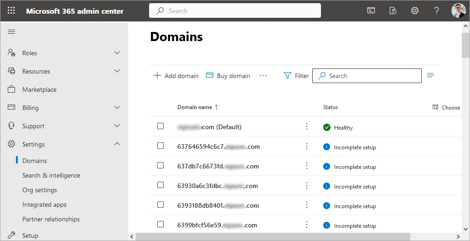Viewport: 470px width, 241px height.
Task: Click the Support headset icon
Action: pyautogui.click(x=11, y=126)
